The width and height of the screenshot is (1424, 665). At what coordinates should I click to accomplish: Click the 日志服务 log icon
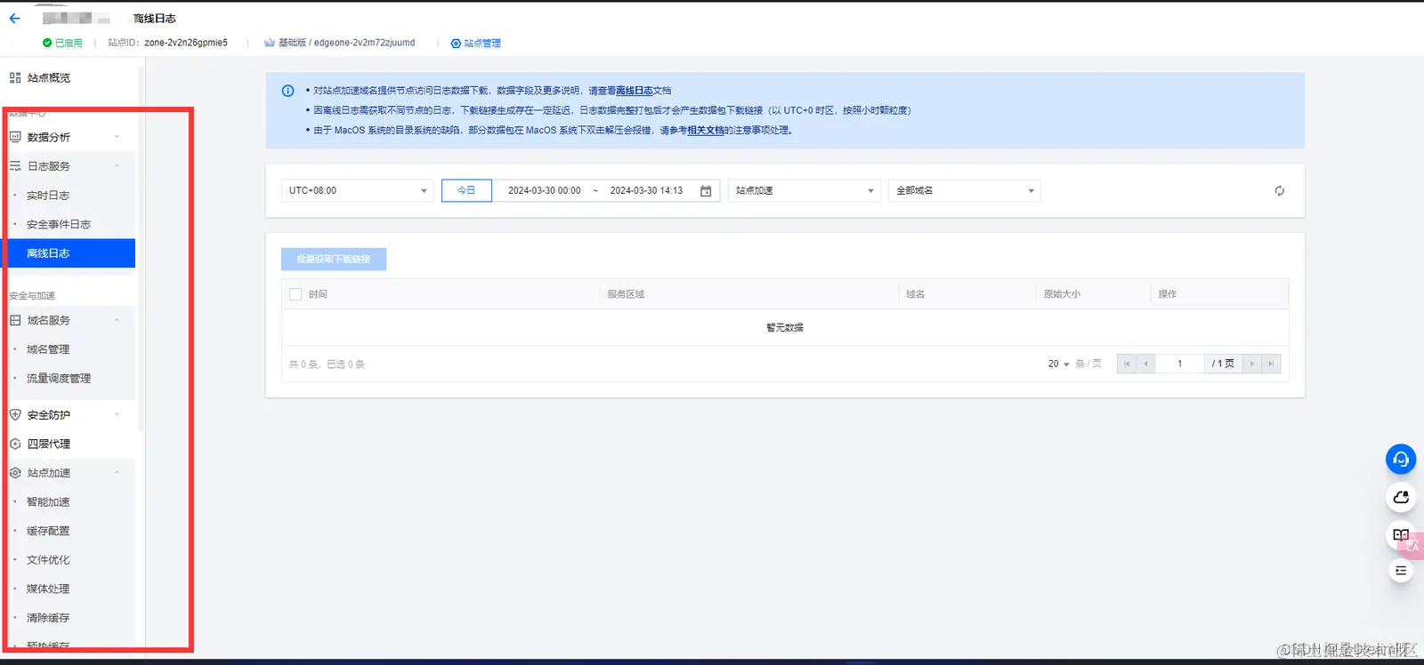tap(15, 166)
